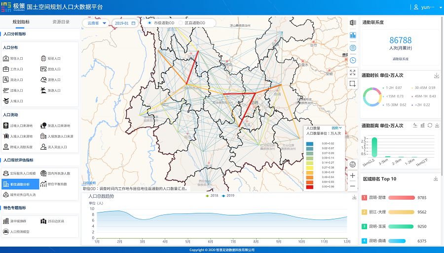Toggle the 2018 series in trend legend
Image resolution: width=444 pixels, height=253 pixels.
tap(211, 196)
